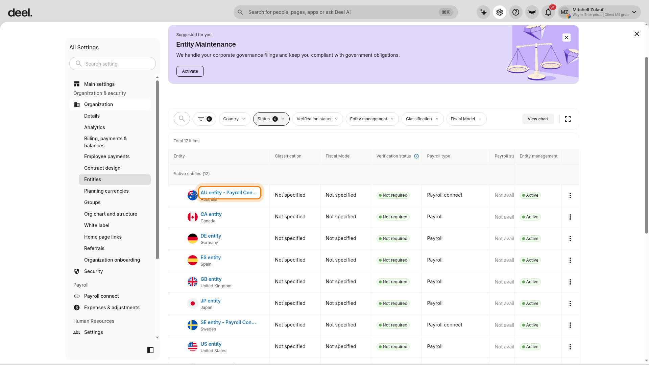The width and height of the screenshot is (649, 365).
Task: Open the Country filter dropdown
Action: [235, 119]
